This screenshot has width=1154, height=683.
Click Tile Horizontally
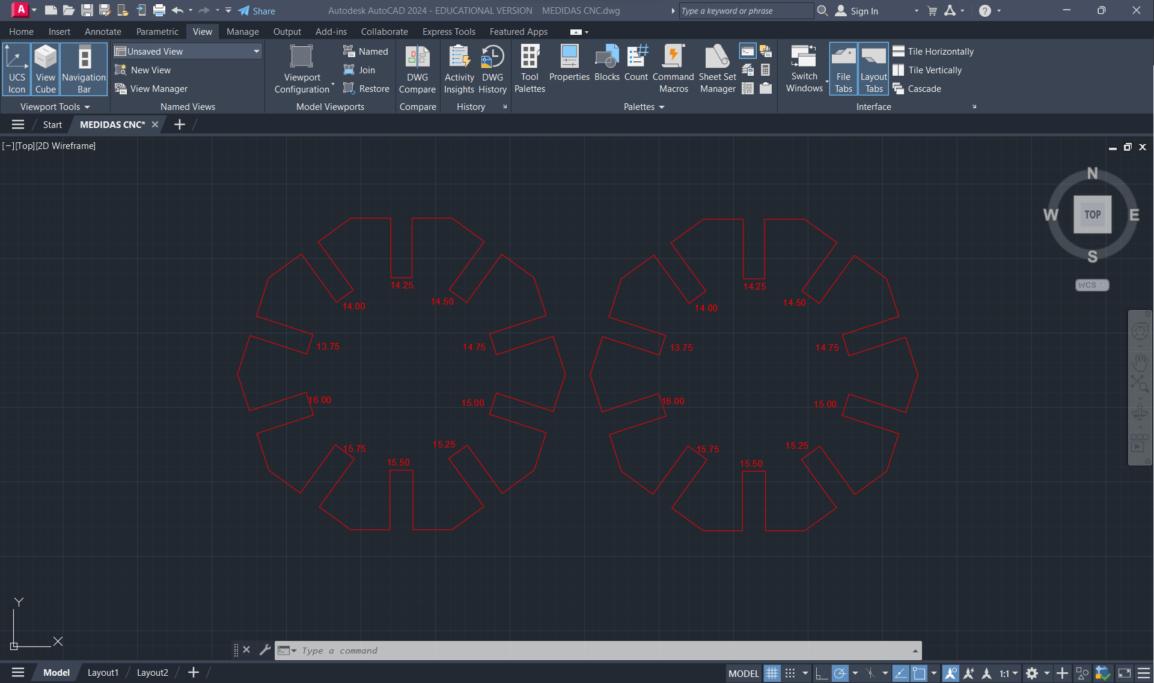pyautogui.click(x=933, y=51)
